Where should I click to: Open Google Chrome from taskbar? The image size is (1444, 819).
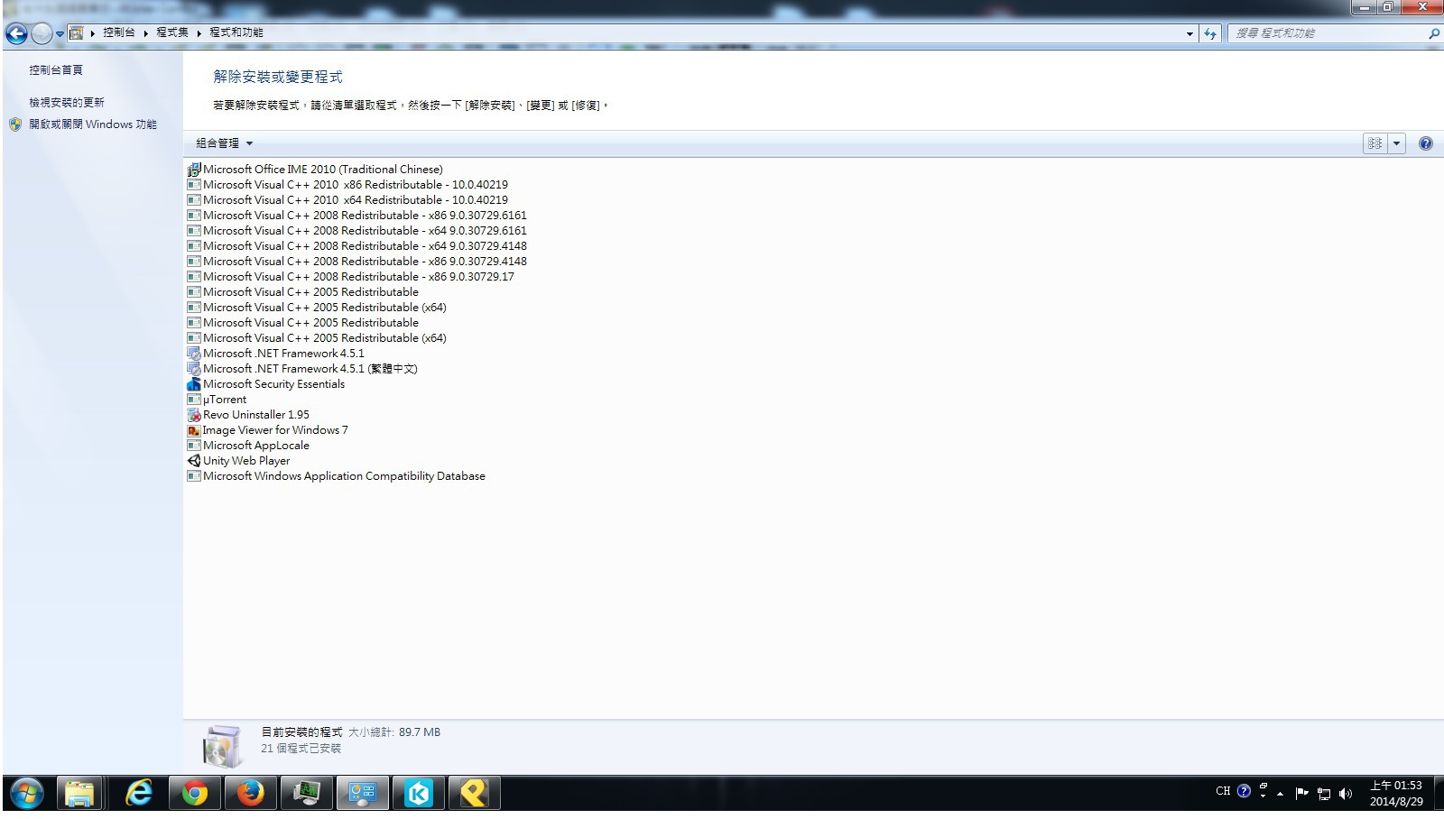click(195, 794)
